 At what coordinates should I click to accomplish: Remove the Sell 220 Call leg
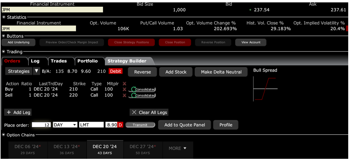tap(124, 95)
